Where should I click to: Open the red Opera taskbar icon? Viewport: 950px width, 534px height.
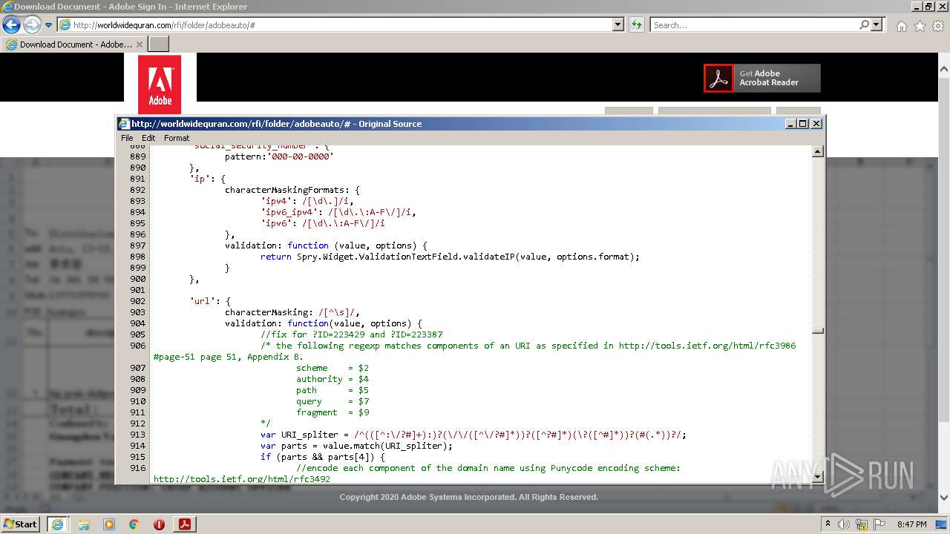click(159, 524)
